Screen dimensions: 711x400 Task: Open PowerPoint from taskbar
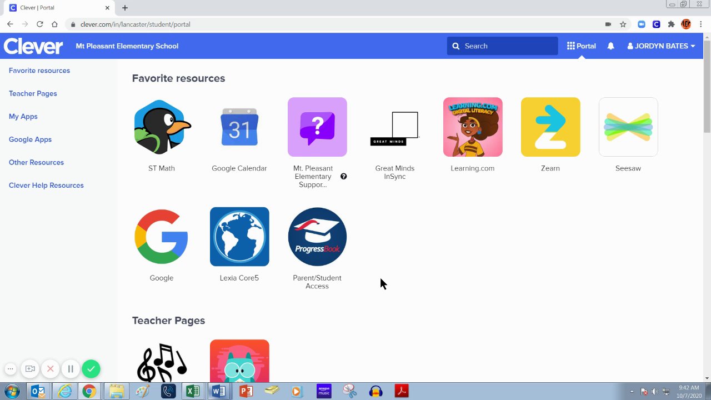coord(245,391)
